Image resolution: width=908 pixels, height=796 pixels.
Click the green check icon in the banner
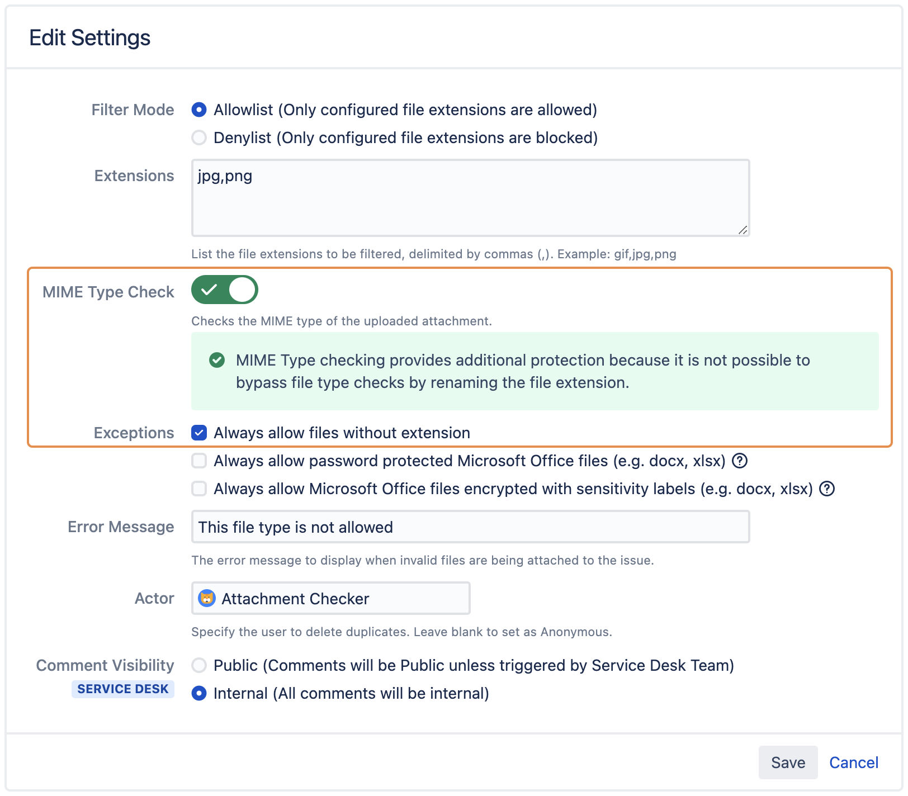pyautogui.click(x=218, y=361)
